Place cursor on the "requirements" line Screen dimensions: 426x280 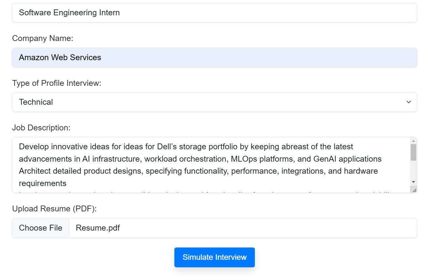43,183
